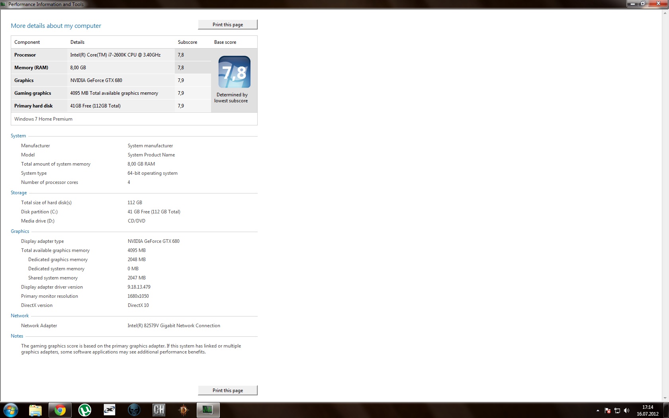Click the 7,8 base score badge
The image size is (669, 418).
click(x=235, y=72)
